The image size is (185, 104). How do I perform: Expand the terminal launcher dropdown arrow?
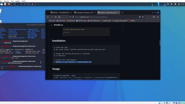(x=14, y=4)
